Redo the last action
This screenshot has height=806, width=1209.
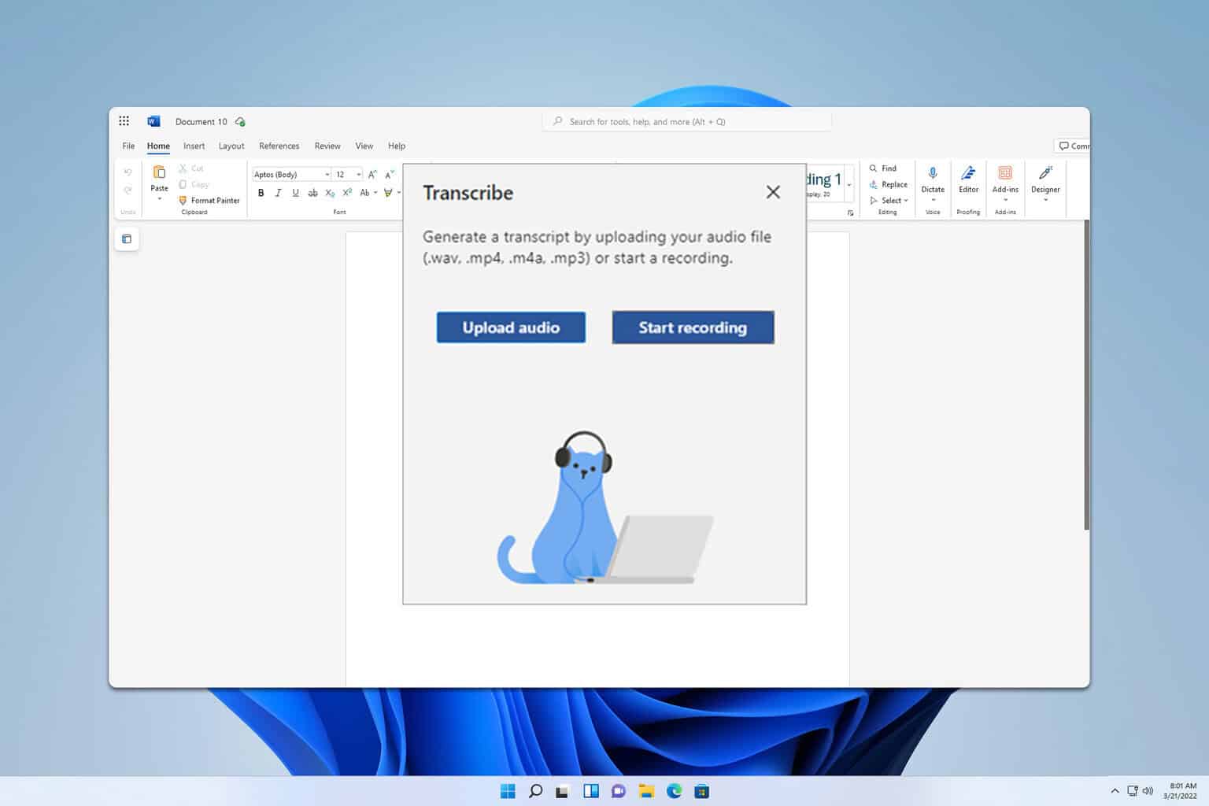point(128,190)
